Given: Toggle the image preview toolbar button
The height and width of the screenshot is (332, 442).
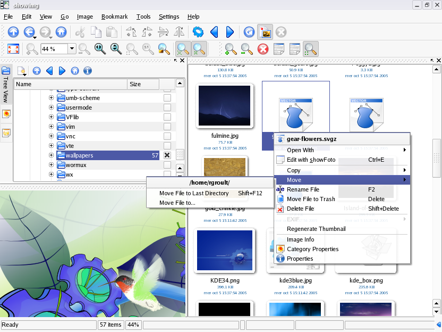Looking at the screenshot, I should coord(265,32).
